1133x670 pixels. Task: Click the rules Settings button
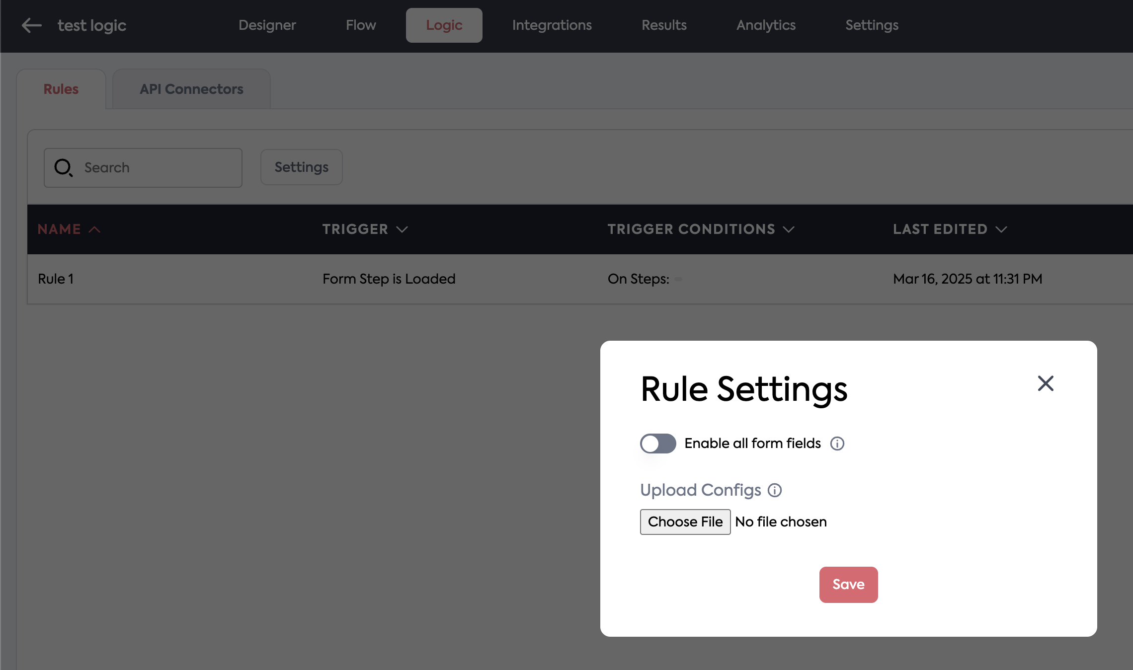pyautogui.click(x=301, y=167)
